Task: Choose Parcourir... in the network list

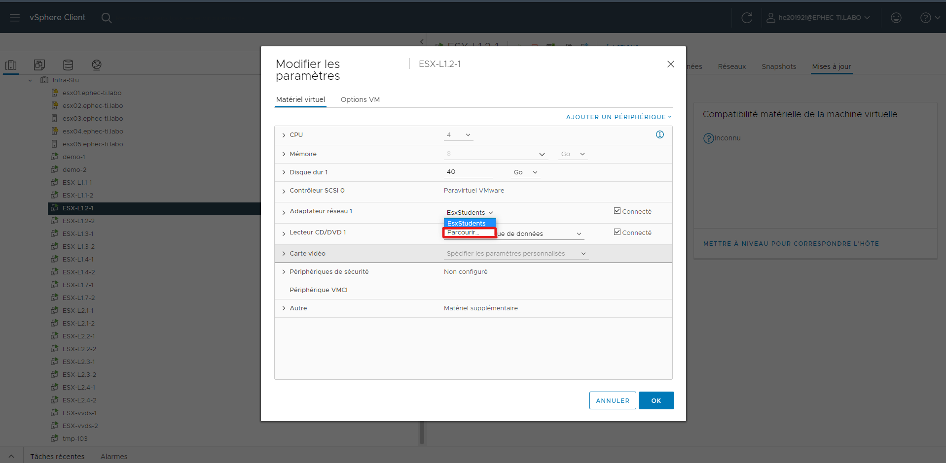Action: (x=470, y=232)
